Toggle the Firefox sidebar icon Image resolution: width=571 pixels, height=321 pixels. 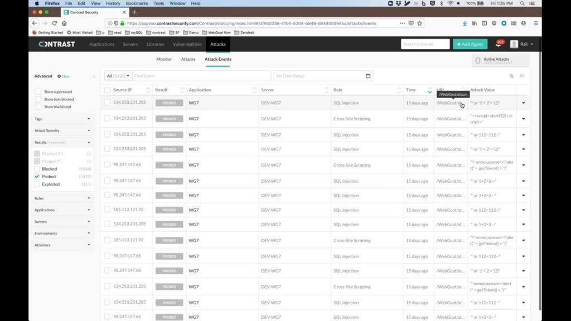485,23
